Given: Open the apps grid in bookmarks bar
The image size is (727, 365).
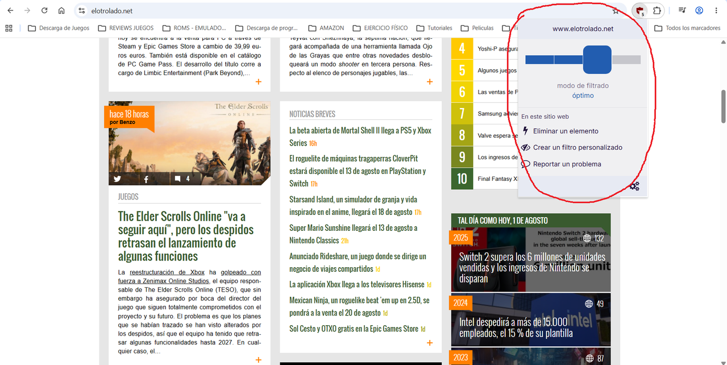Looking at the screenshot, I should 9,28.
